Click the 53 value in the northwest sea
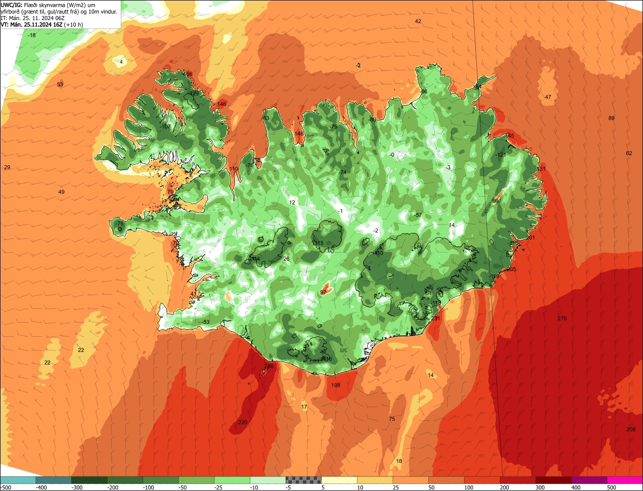 [x=60, y=84]
